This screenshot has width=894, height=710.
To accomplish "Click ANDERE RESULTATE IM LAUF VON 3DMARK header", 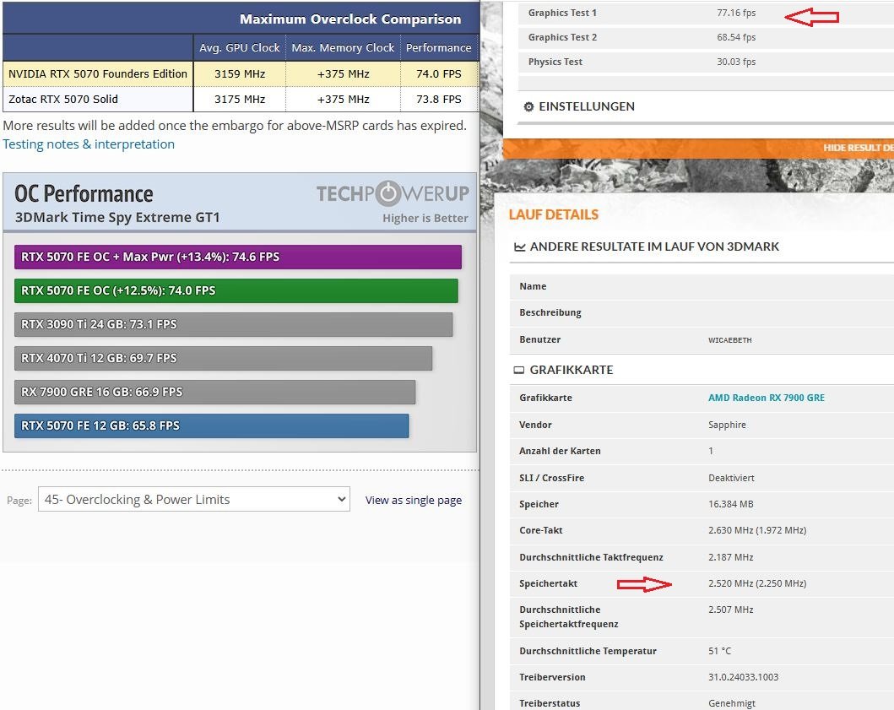I will point(654,247).
